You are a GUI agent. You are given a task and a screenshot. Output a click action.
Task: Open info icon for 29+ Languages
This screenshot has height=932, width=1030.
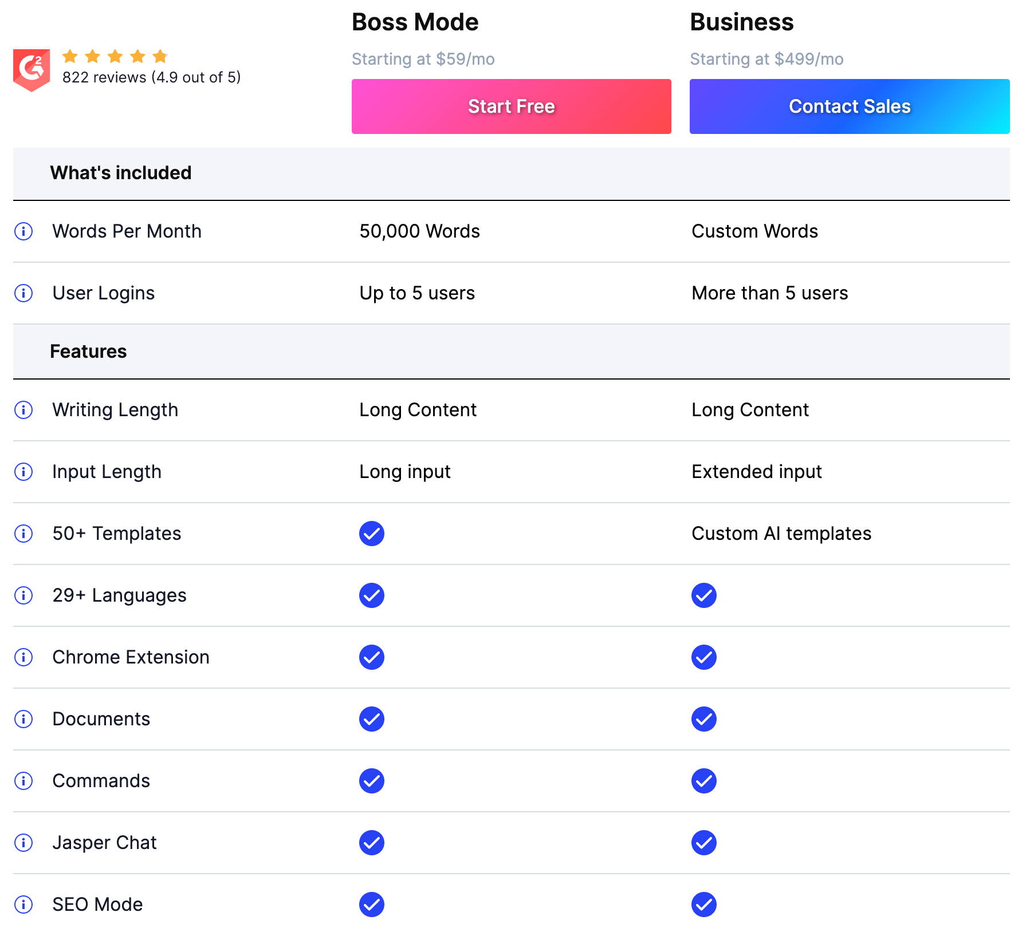(x=23, y=595)
